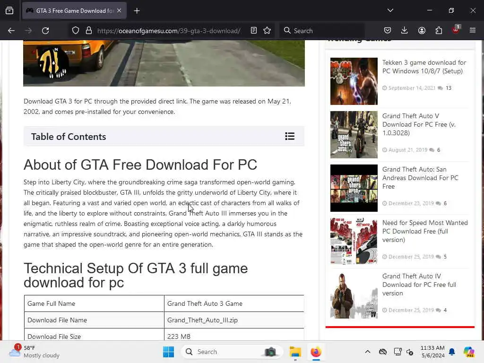Viewport: 484px width, 363px height.
Task: Select the Grand Theft Auto 3 Game cell
Action: point(234,303)
